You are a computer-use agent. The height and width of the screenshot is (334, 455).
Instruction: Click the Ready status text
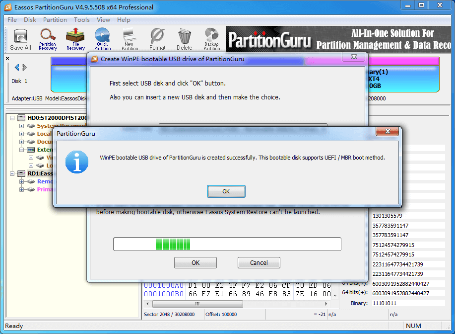14,326
